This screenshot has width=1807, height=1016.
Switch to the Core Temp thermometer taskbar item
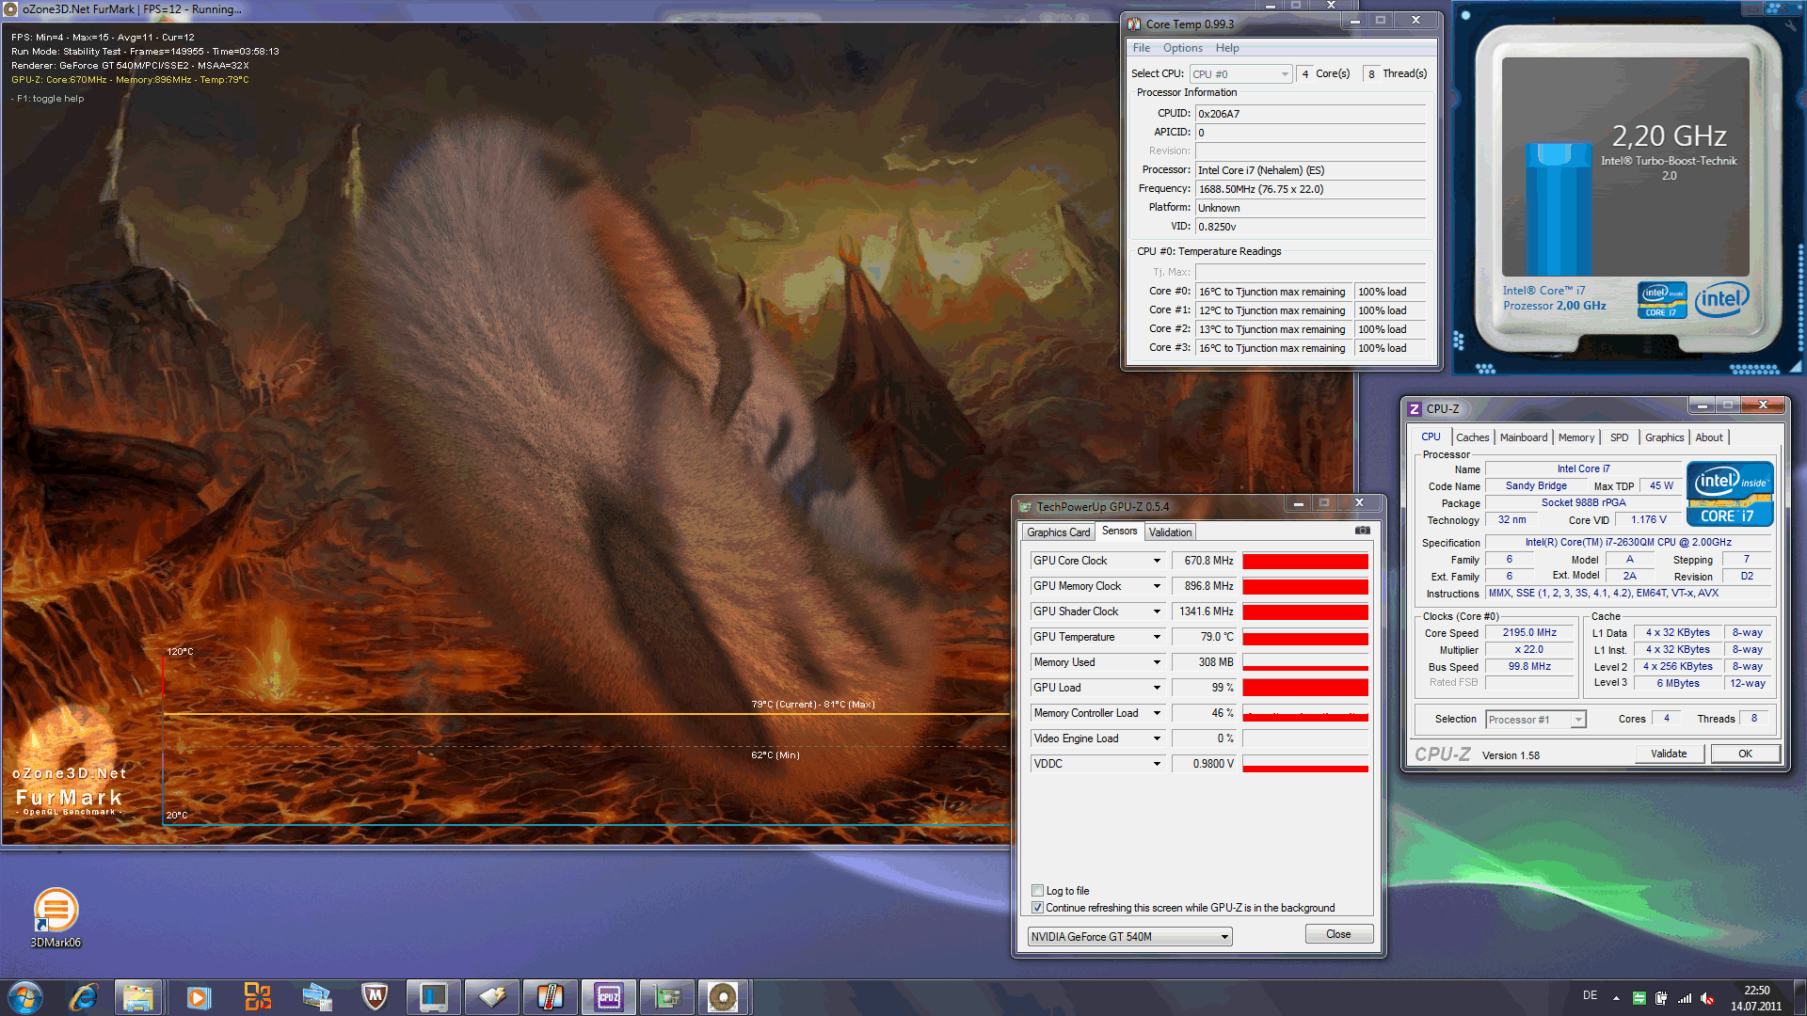point(550,997)
